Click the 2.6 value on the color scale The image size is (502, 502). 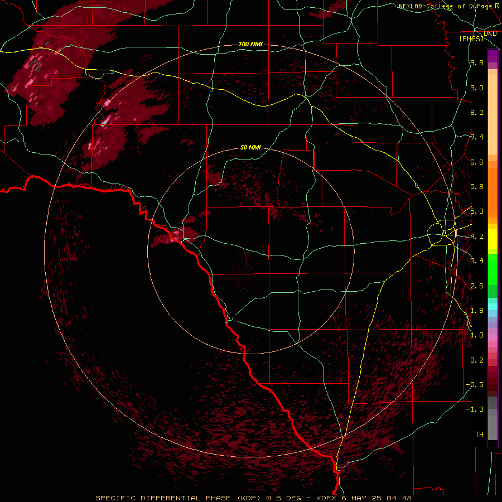[x=477, y=286]
